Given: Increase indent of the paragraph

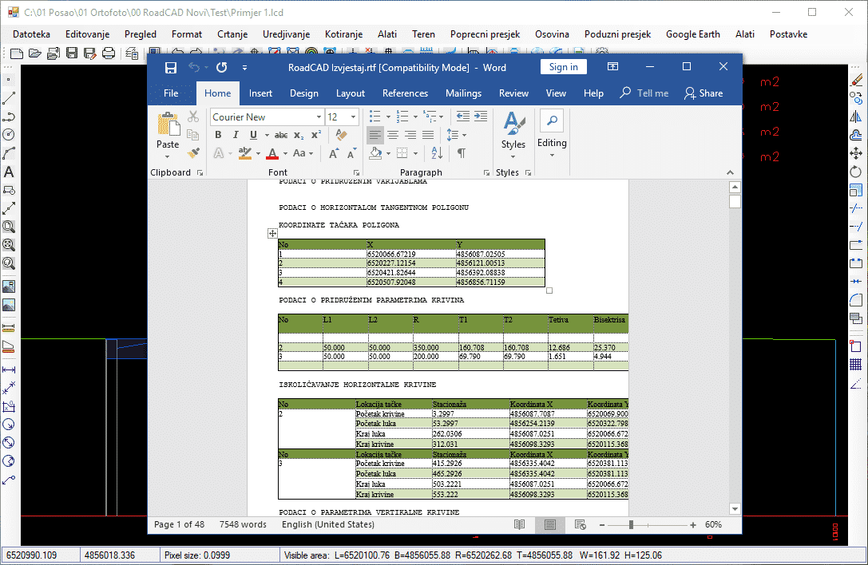Looking at the screenshot, I should pyautogui.click(x=480, y=117).
